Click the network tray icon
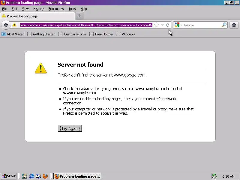The height and width of the screenshot is (180, 240). coord(214,176)
